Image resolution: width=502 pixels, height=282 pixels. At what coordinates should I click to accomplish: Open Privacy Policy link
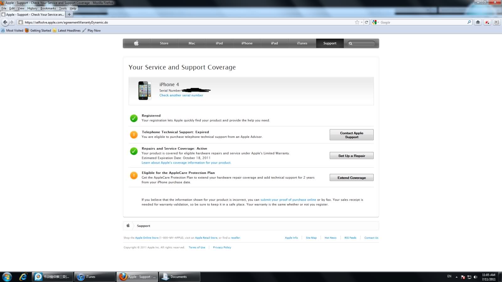(x=222, y=248)
